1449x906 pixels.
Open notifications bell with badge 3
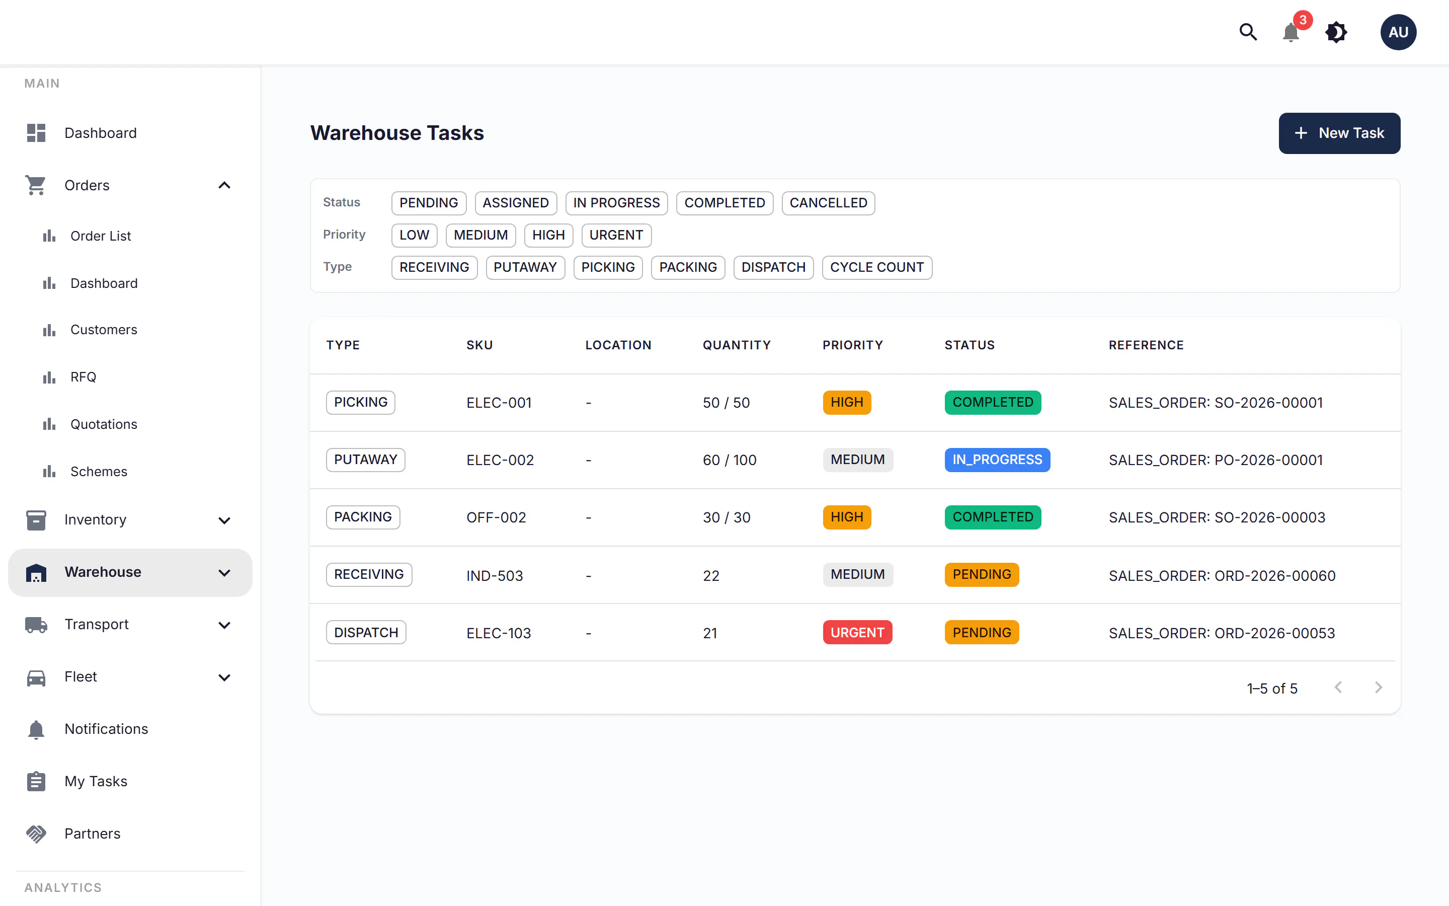click(1291, 32)
